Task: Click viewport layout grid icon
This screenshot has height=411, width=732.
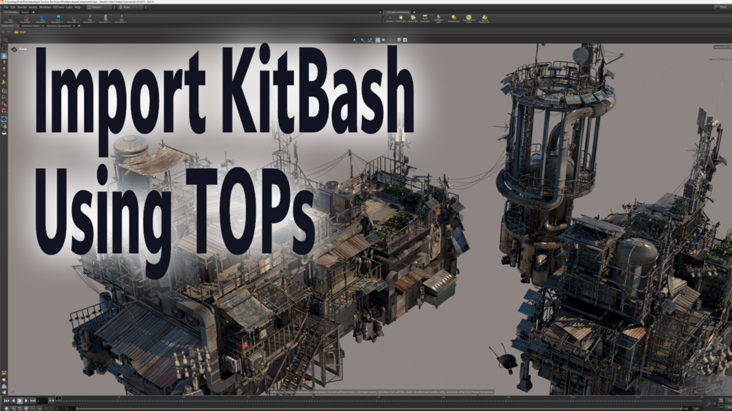Action: click(5, 39)
